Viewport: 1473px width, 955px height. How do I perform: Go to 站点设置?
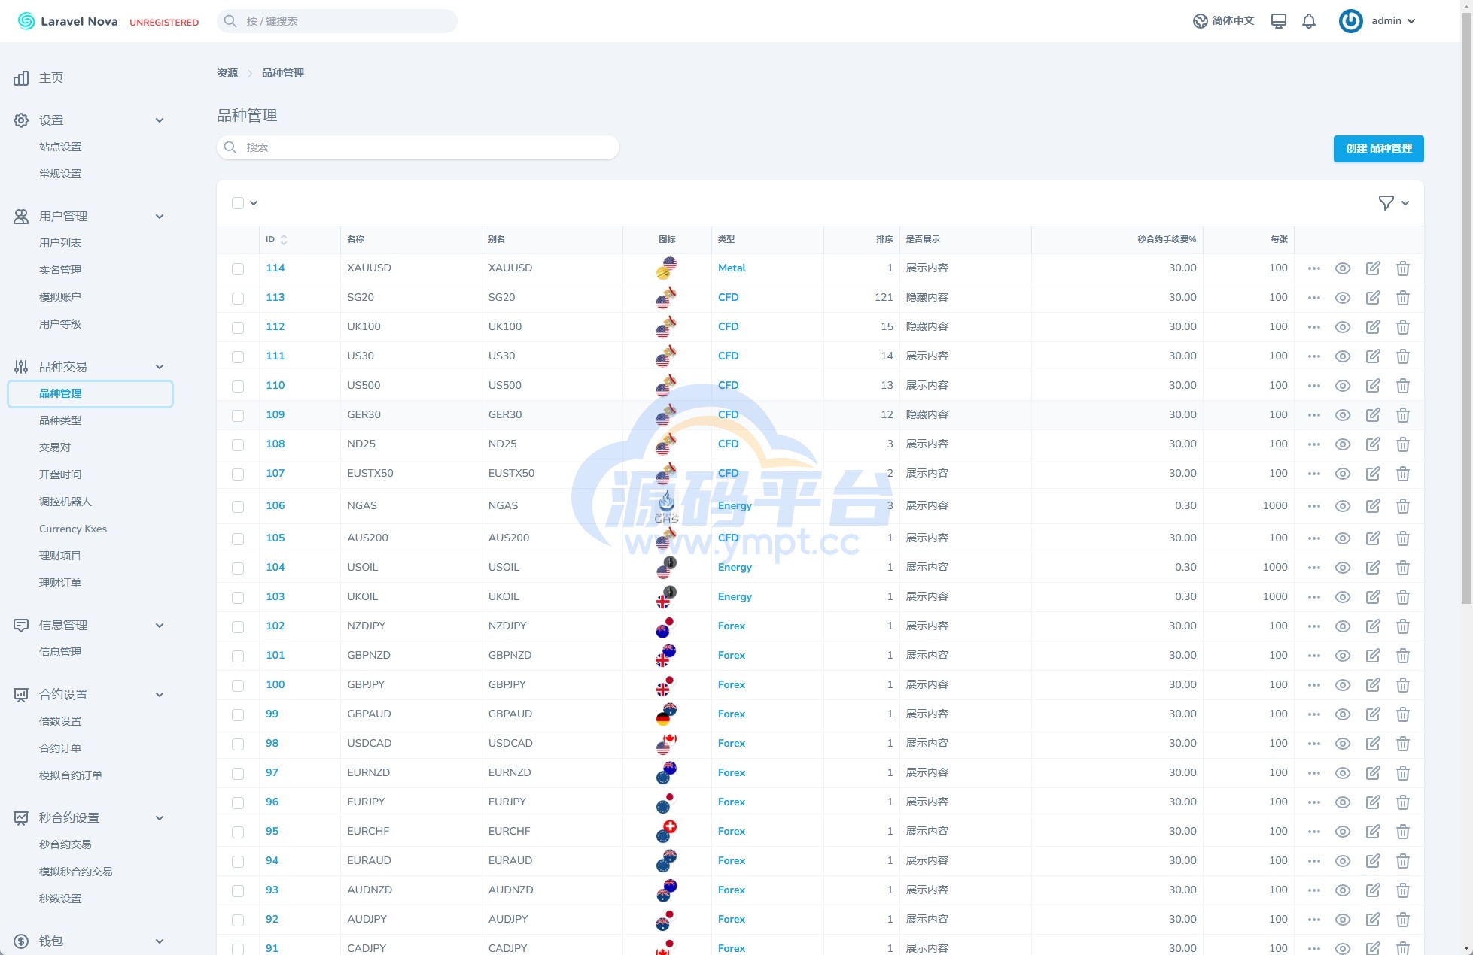click(x=60, y=147)
